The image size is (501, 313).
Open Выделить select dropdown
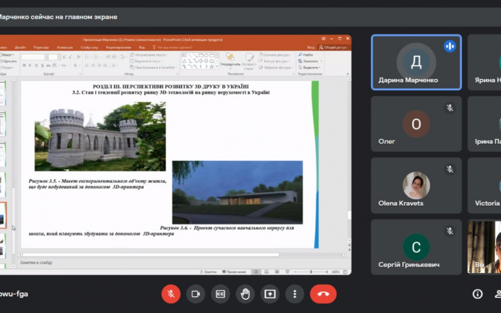coord(309,68)
